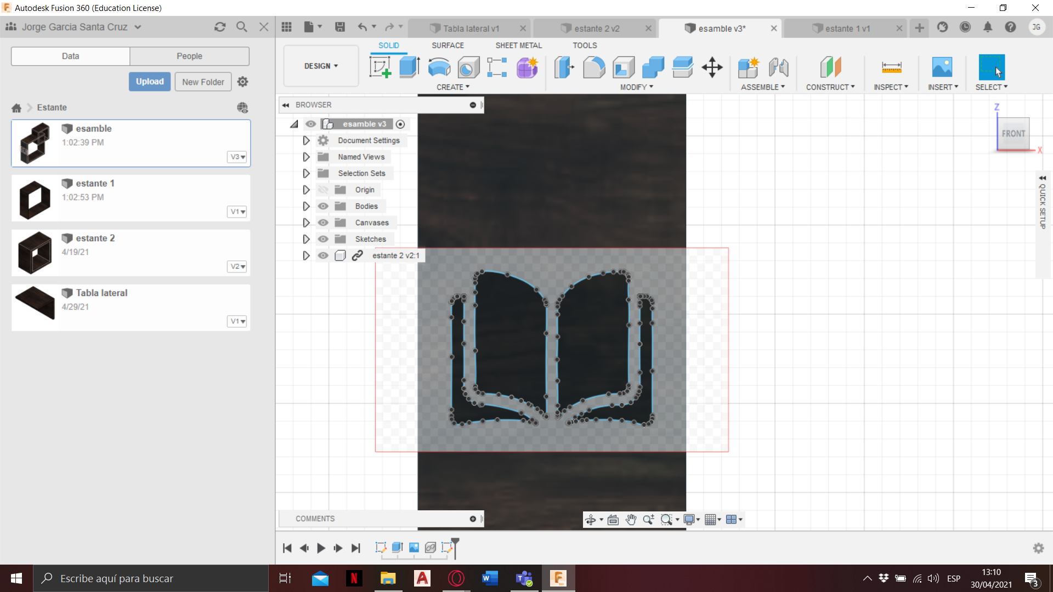Open the Tabla lateral v1 tab
Viewport: 1053px width, 592px height.
pos(469,28)
